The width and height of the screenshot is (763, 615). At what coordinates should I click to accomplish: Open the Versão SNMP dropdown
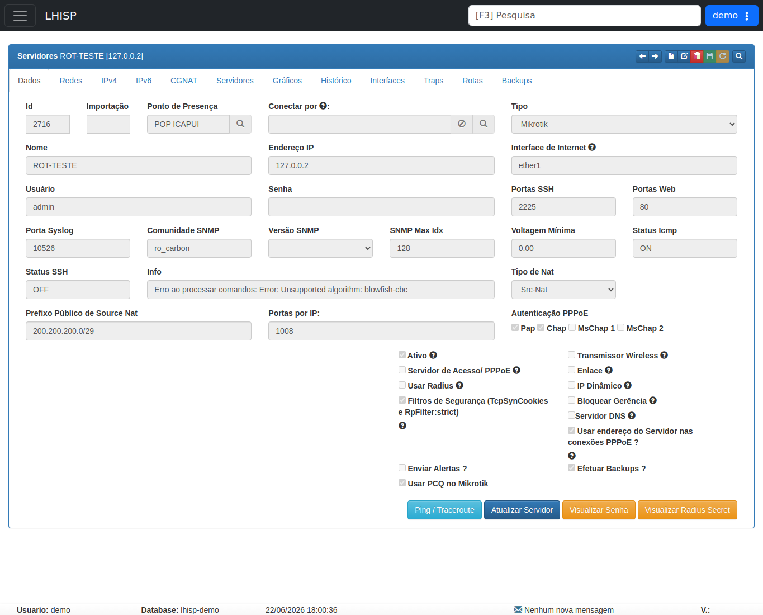pyautogui.click(x=320, y=248)
